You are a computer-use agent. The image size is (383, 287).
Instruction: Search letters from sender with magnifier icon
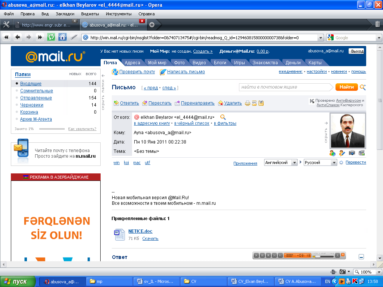pyautogui.click(x=223, y=117)
